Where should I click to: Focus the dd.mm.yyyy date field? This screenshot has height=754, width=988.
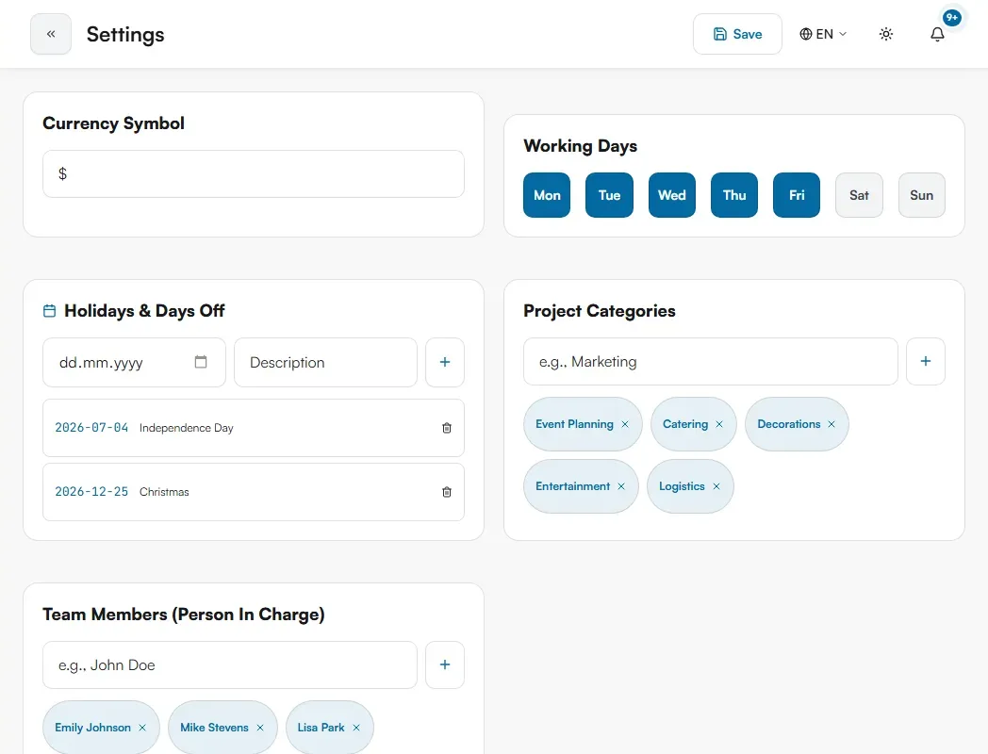[134, 362]
